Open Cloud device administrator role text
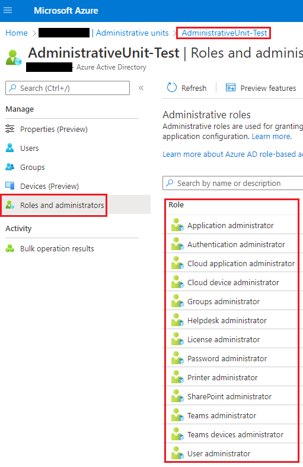The height and width of the screenshot is (467, 303). coord(233,282)
